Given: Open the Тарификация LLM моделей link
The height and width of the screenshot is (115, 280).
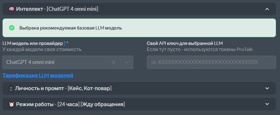Looking at the screenshot, I should [x=38, y=75].
